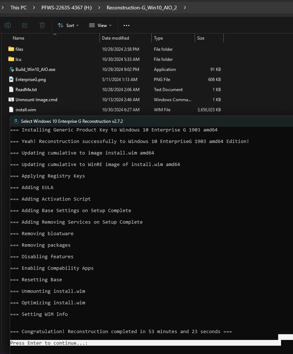Image resolution: width=293 pixels, height=354 pixels.
Task: Click the 3,650,023 KB size value
Action: point(209,110)
